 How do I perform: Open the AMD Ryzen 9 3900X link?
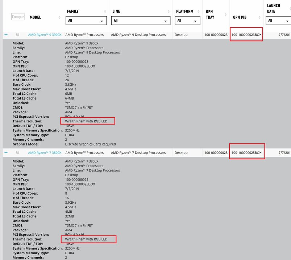coord(45,35)
